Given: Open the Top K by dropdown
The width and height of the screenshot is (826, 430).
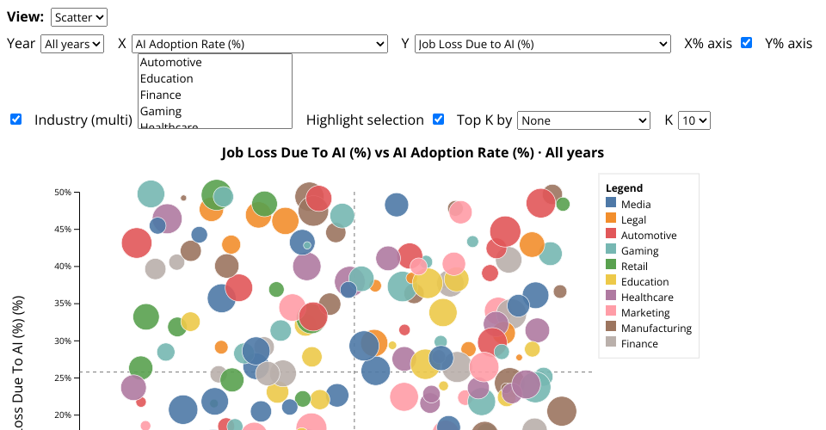Looking at the screenshot, I should 583,120.
